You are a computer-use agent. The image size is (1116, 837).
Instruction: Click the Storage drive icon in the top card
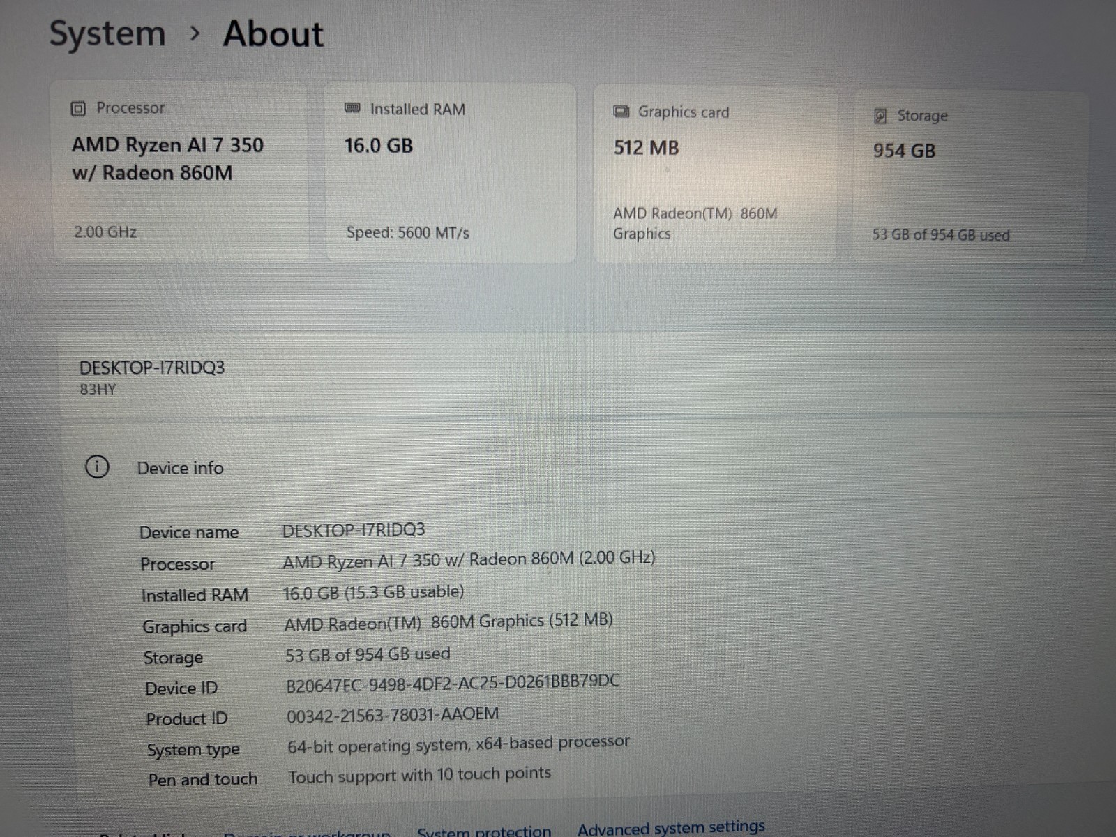(x=880, y=116)
